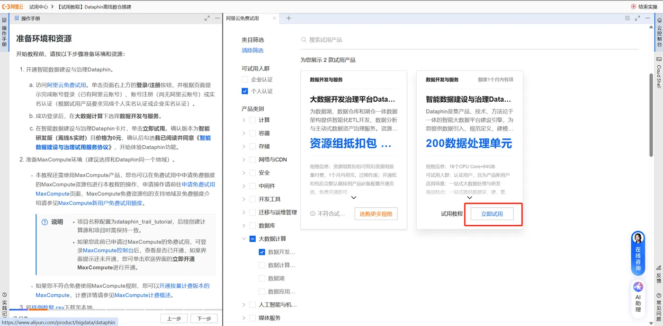Go back with 上一步 button
The image size is (663, 326).
point(174,318)
